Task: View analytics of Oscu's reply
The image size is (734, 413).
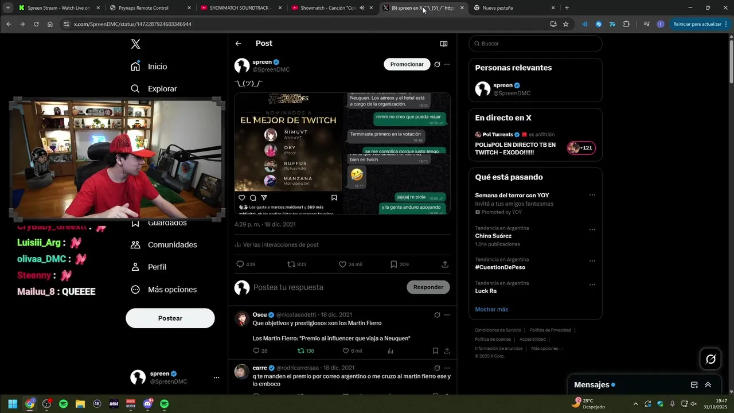Action: (391, 351)
